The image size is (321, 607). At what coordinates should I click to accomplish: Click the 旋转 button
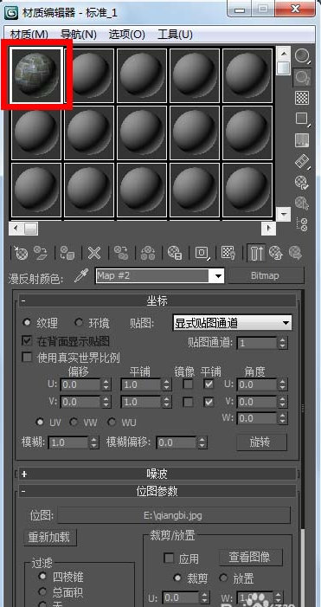262,442
